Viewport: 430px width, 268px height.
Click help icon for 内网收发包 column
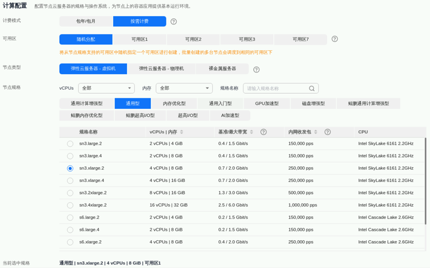328,132
